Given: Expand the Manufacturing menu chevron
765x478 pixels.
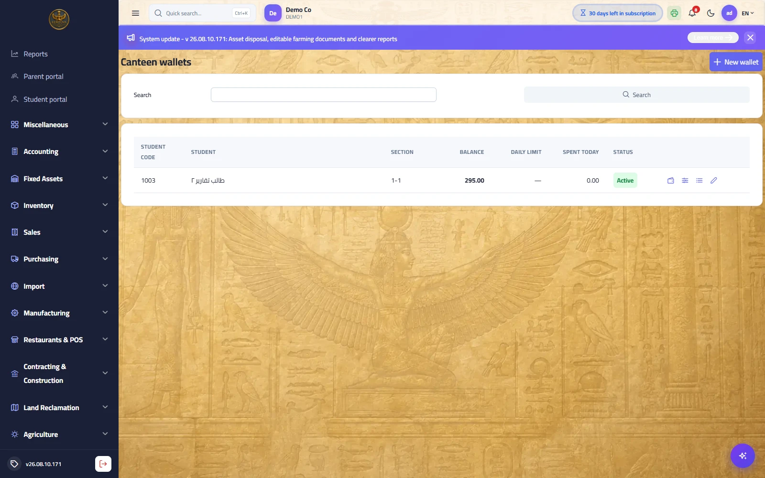Looking at the screenshot, I should tap(105, 313).
